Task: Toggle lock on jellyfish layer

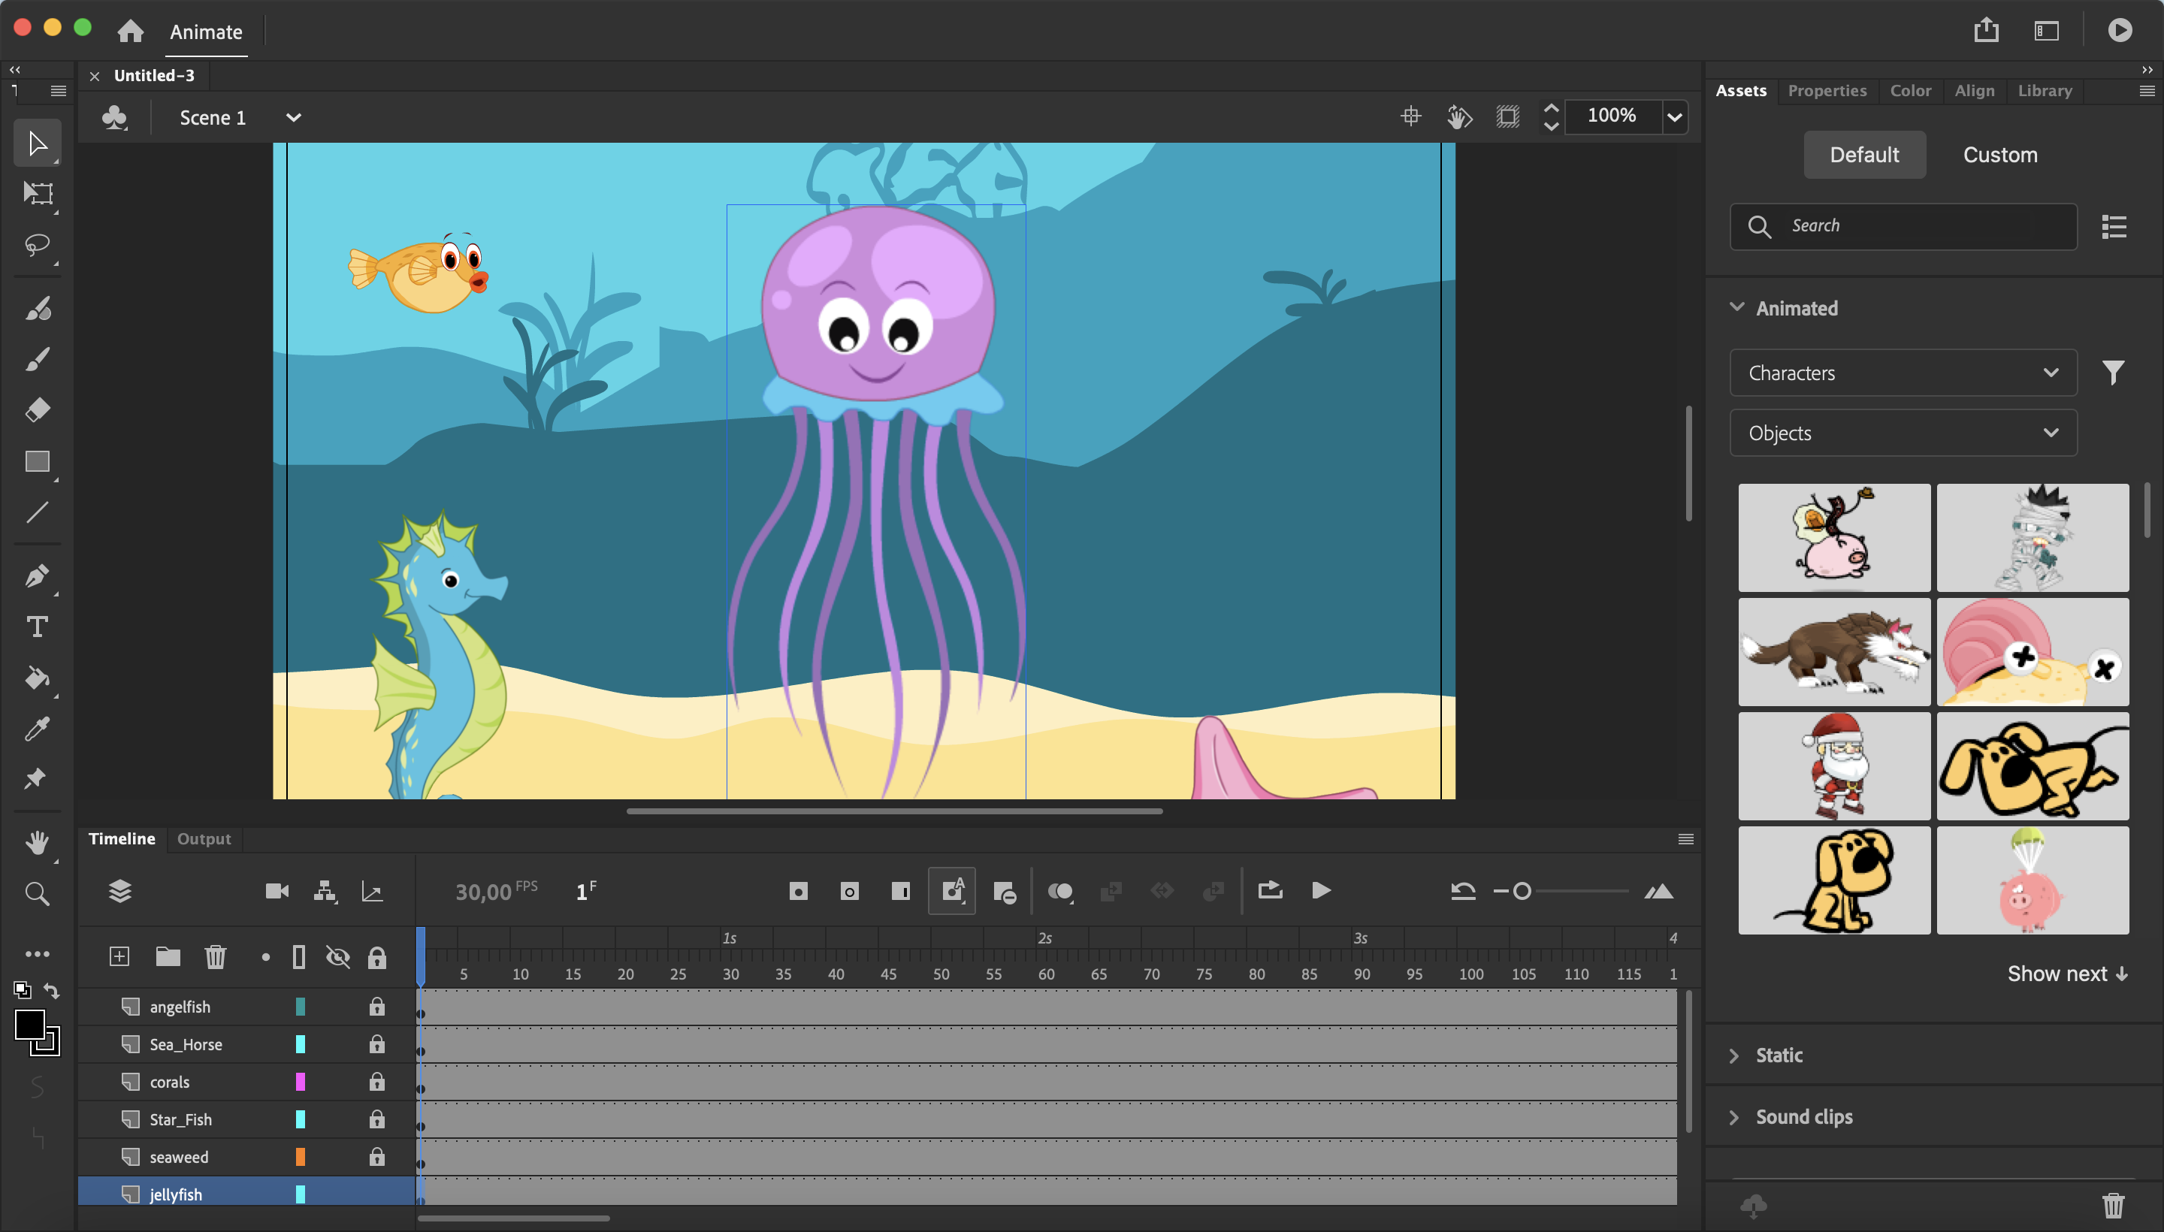Action: pyautogui.click(x=376, y=1194)
